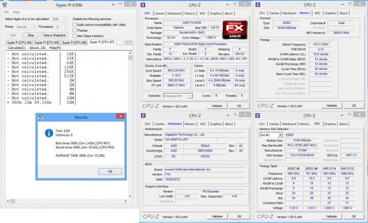This screenshot has height=223, width=368.
Task: Open Graphics tab in the top-left CPU-Z window
Action: [216, 14]
